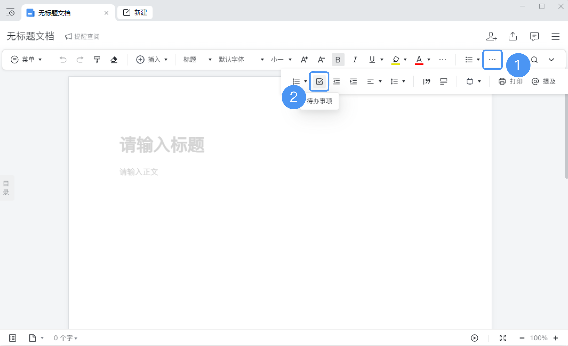The height and width of the screenshot is (346, 568).
Task: Enter fullscreen mode
Action: pyautogui.click(x=503, y=338)
